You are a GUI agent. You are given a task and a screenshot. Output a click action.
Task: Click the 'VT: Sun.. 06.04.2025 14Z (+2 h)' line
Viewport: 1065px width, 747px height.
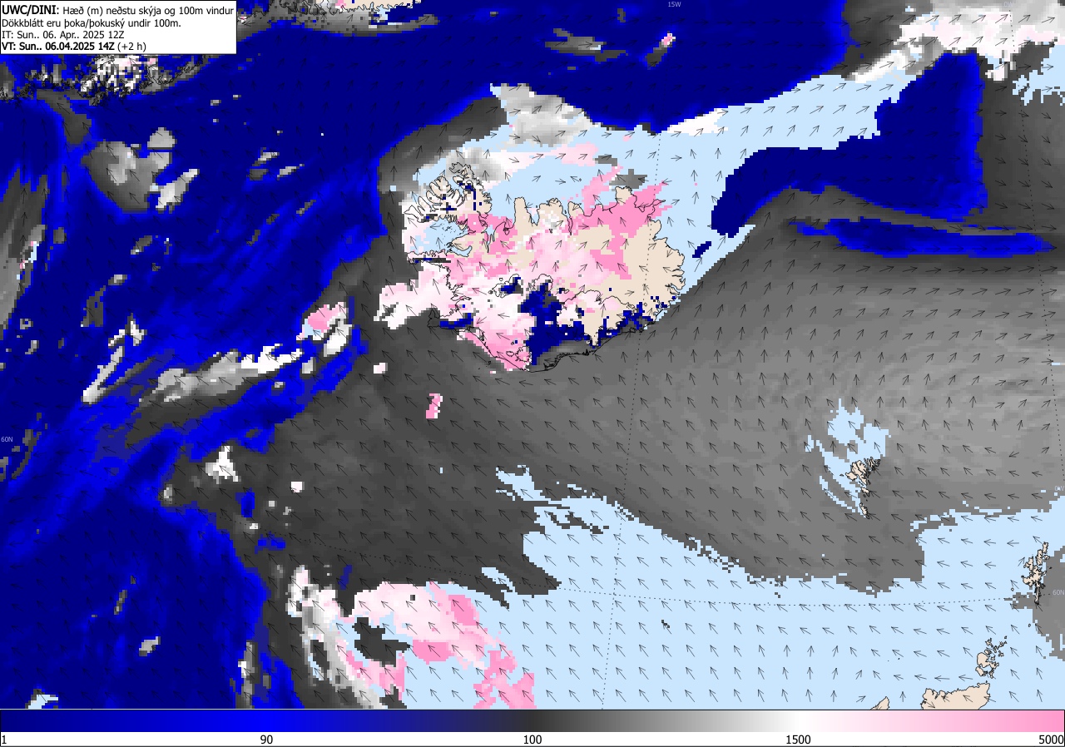point(74,47)
